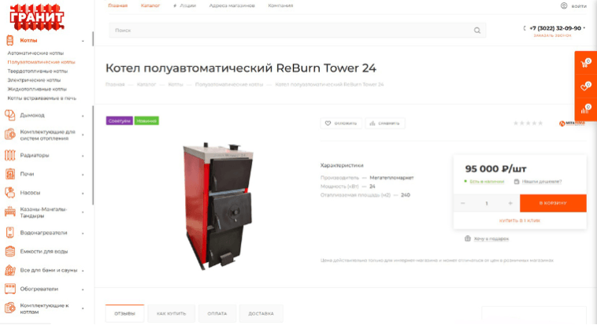Add to cart with В корзину button
597x325 pixels.
(x=553, y=203)
